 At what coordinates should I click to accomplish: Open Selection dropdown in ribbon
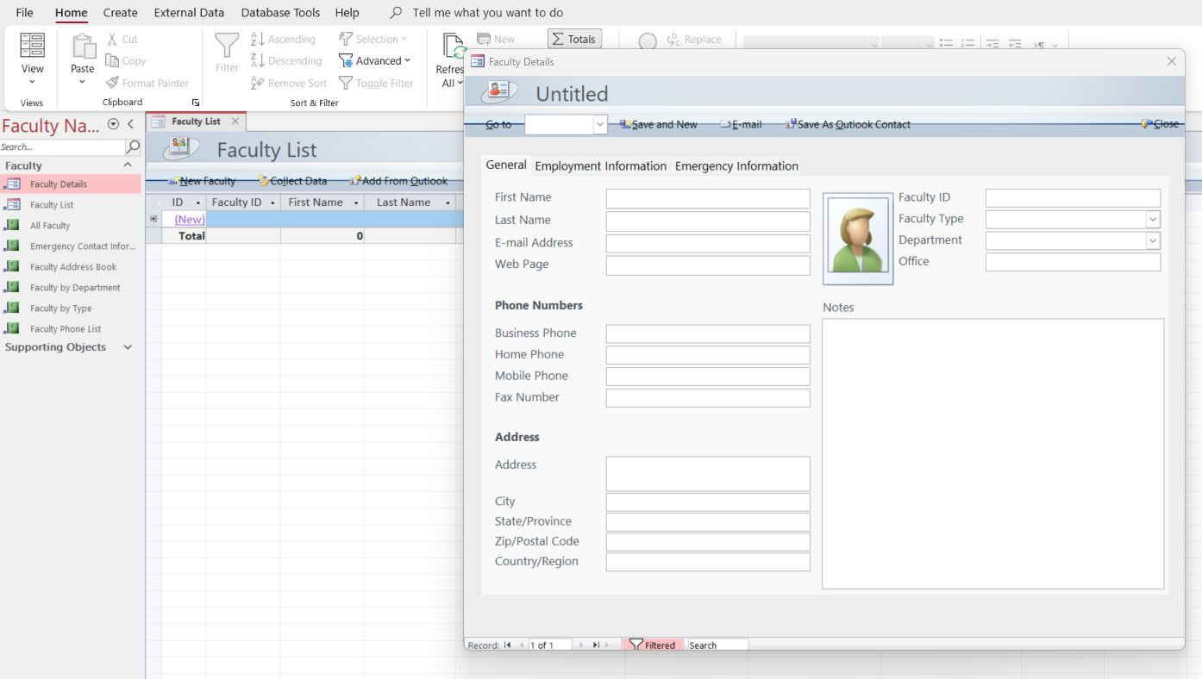tap(372, 39)
